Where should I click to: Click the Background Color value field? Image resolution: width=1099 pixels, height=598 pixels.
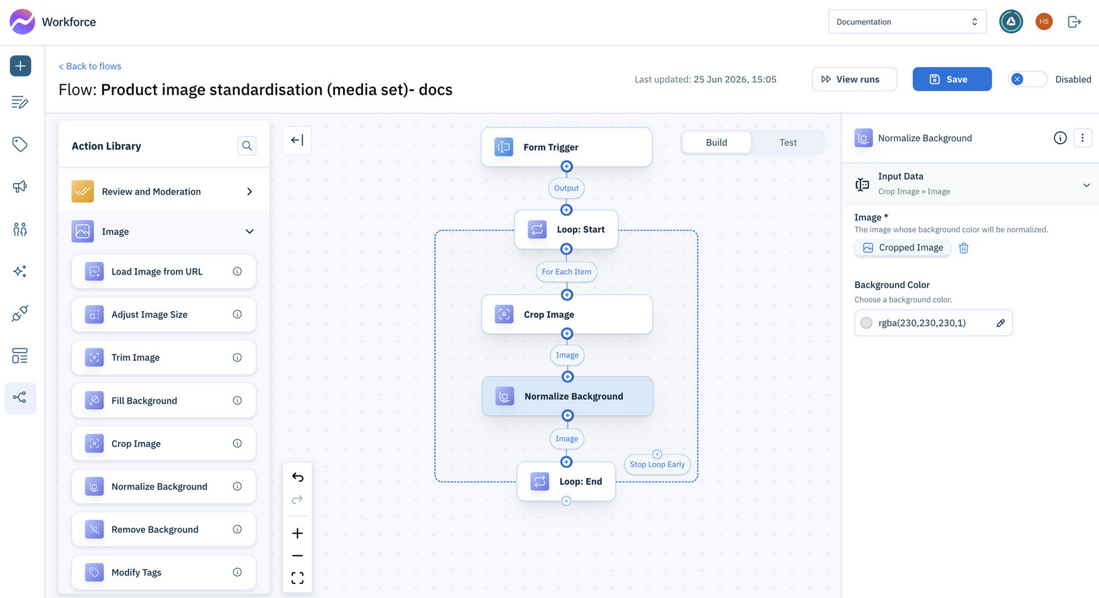click(x=933, y=323)
